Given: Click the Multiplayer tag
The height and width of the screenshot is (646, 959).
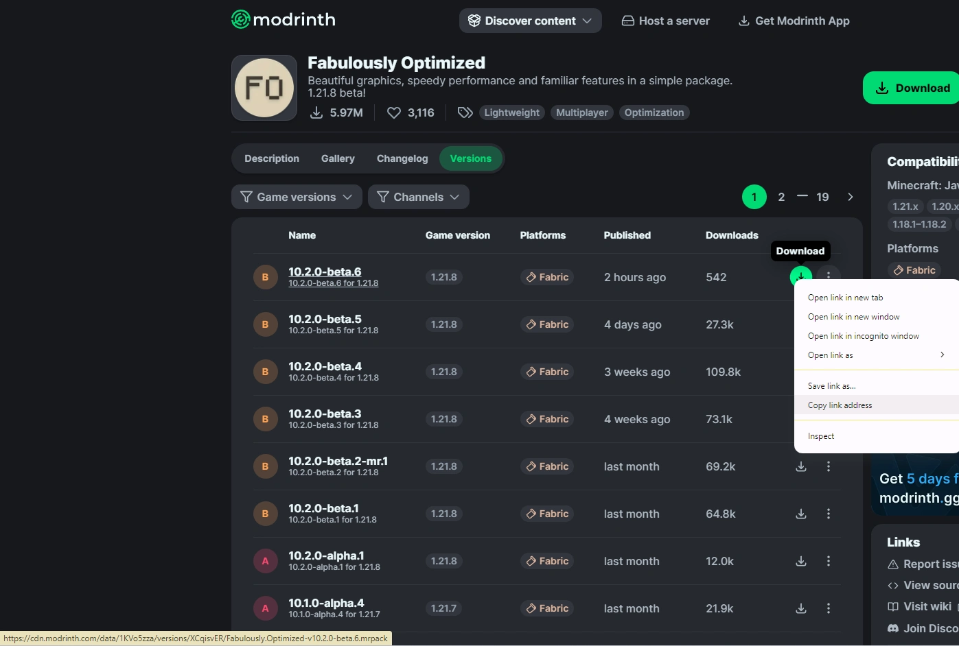Looking at the screenshot, I should click(582, 112).
